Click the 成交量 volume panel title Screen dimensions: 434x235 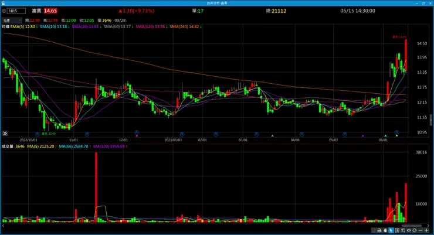[8, 147]
